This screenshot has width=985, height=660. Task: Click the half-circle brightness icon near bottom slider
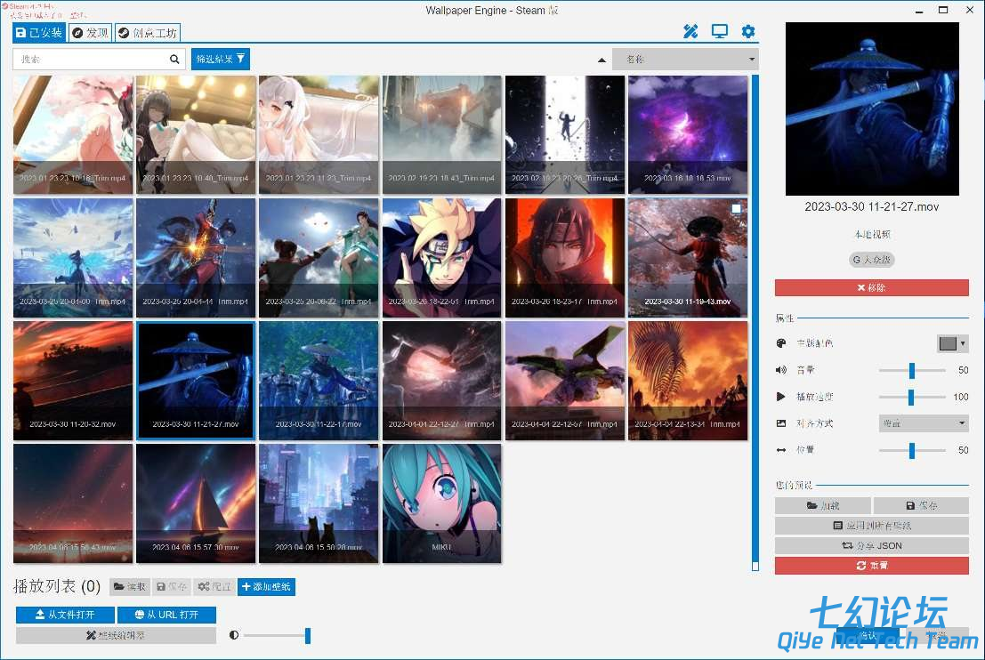point(234,635)
